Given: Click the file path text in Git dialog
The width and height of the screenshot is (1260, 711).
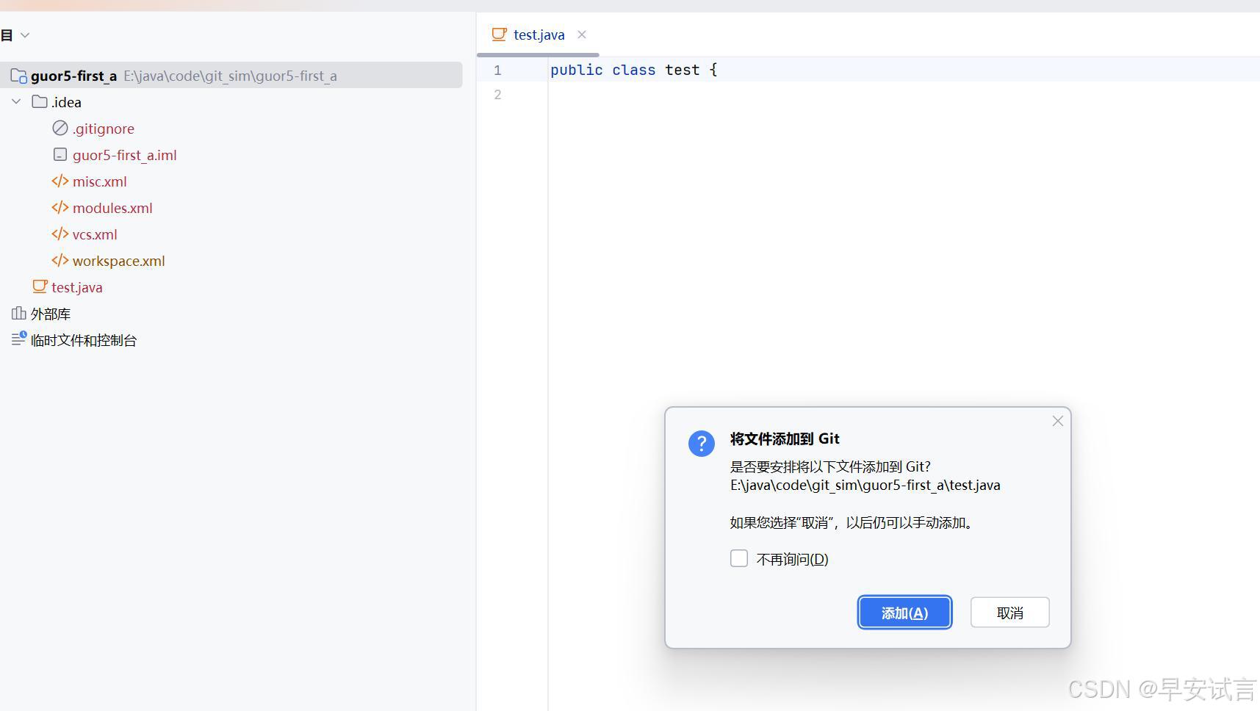Looking at the screenshot, I should click(865, 485).
